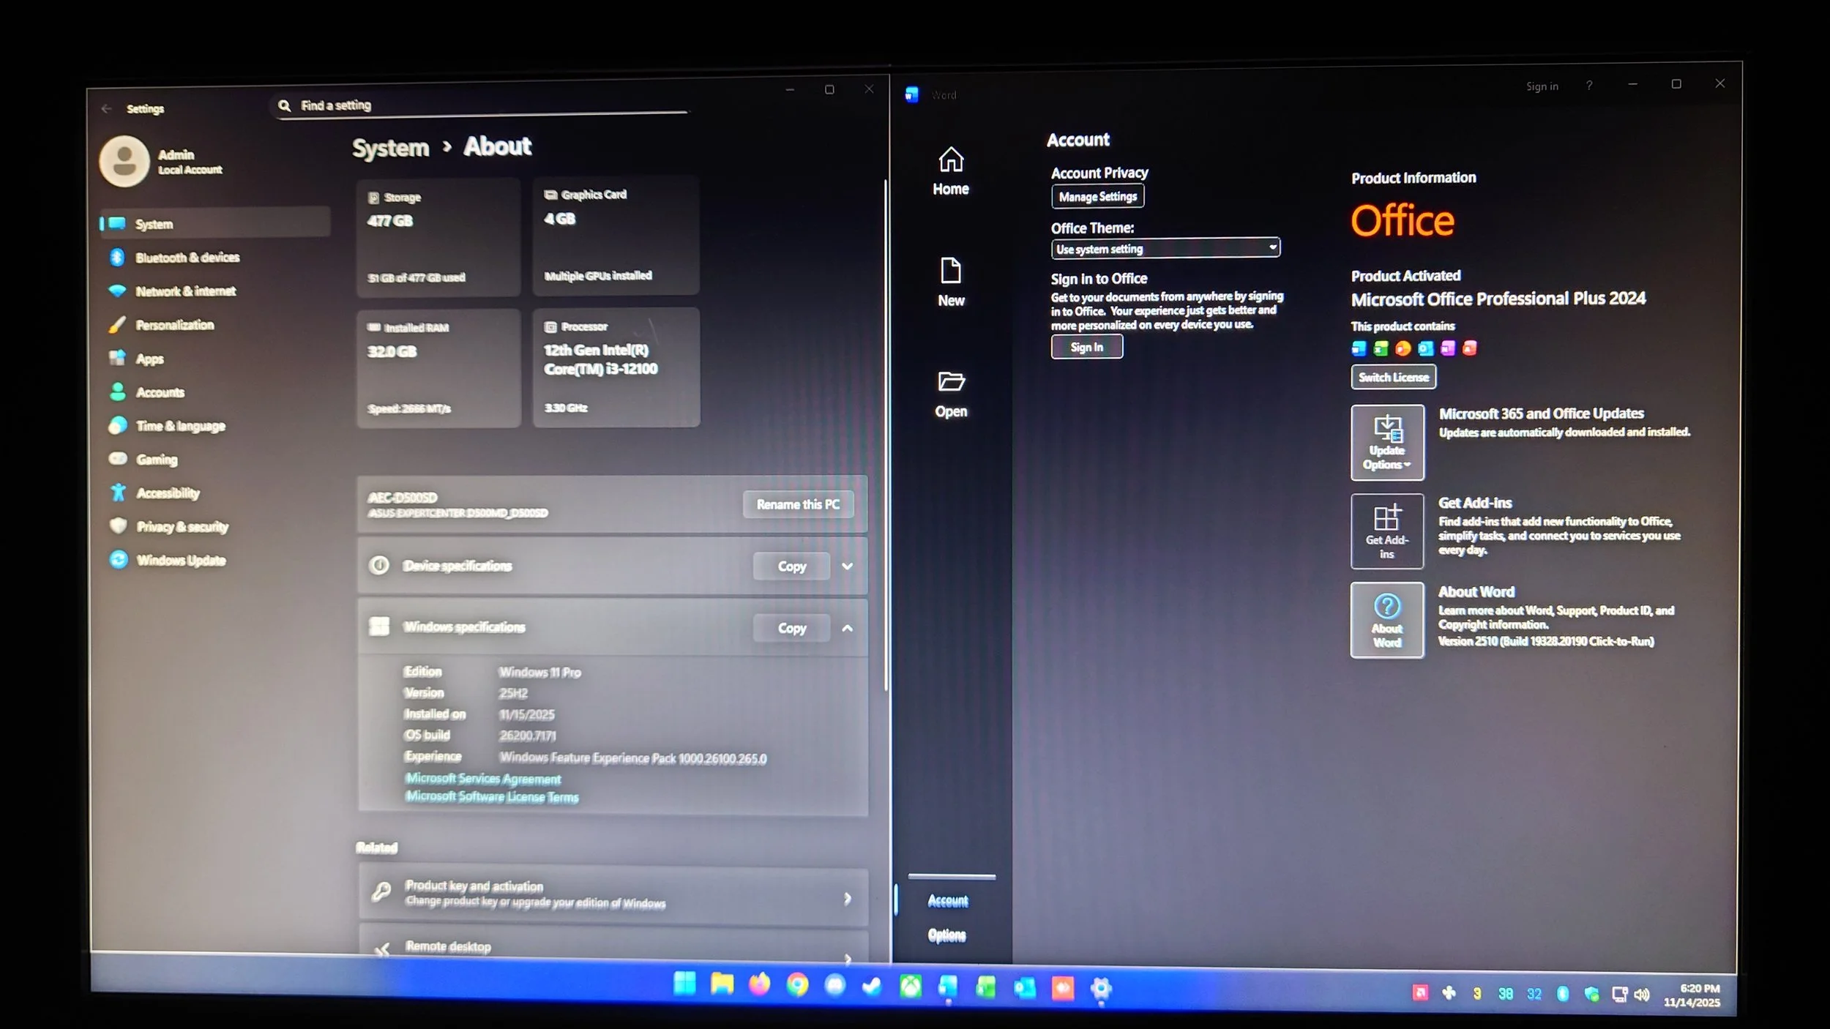Open Microsoft Software License Terms link

coord(492,796)
